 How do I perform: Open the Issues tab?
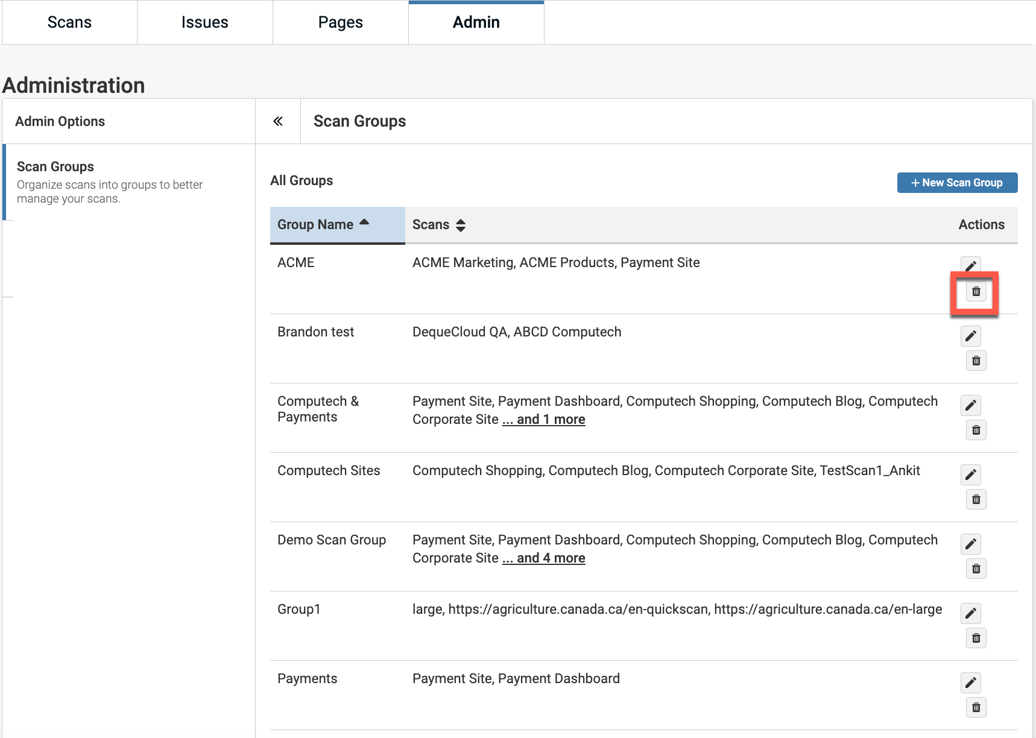(204, 22)
